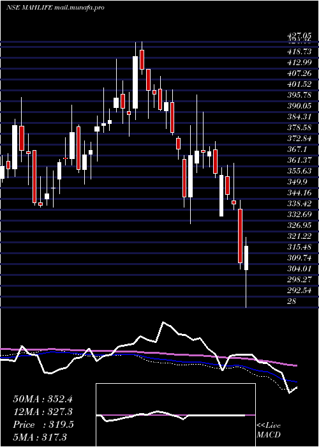The width and height of the screenshot is (319, 447).
Task: Select the 367.1 price level label
Action: pos(297,149)
